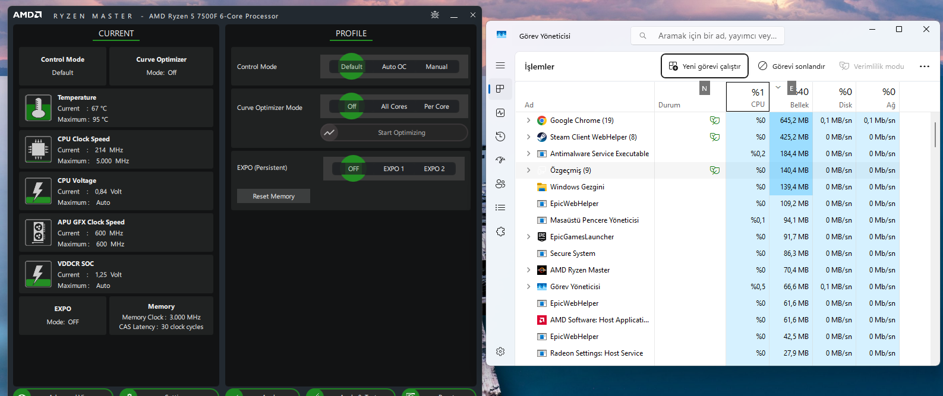
Task: Click the AMD Software: Host Application red icon
Action: pos(542,320)
